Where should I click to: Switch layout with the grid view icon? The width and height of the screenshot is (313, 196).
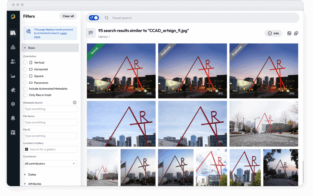coord(289,33)
